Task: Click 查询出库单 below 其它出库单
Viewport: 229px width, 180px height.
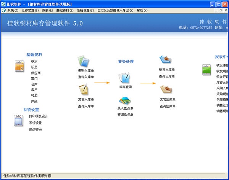Action: coord(168,106)
